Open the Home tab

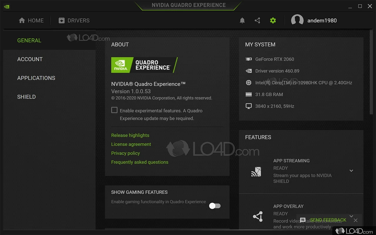(31, 21)
